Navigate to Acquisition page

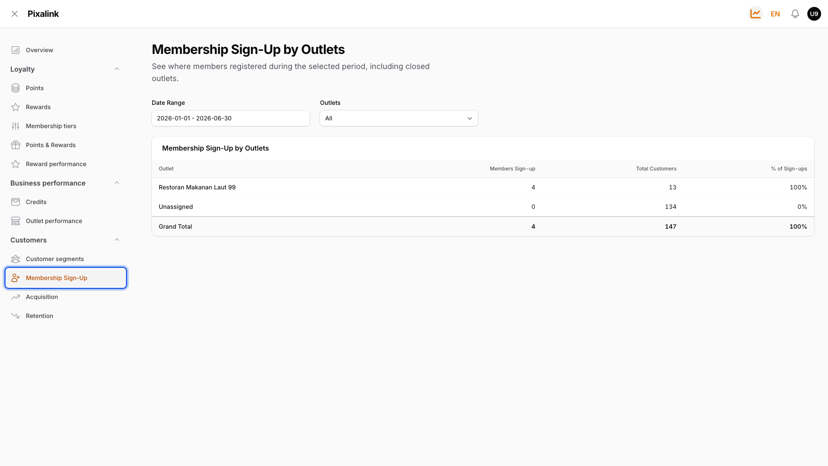point(66,297)
